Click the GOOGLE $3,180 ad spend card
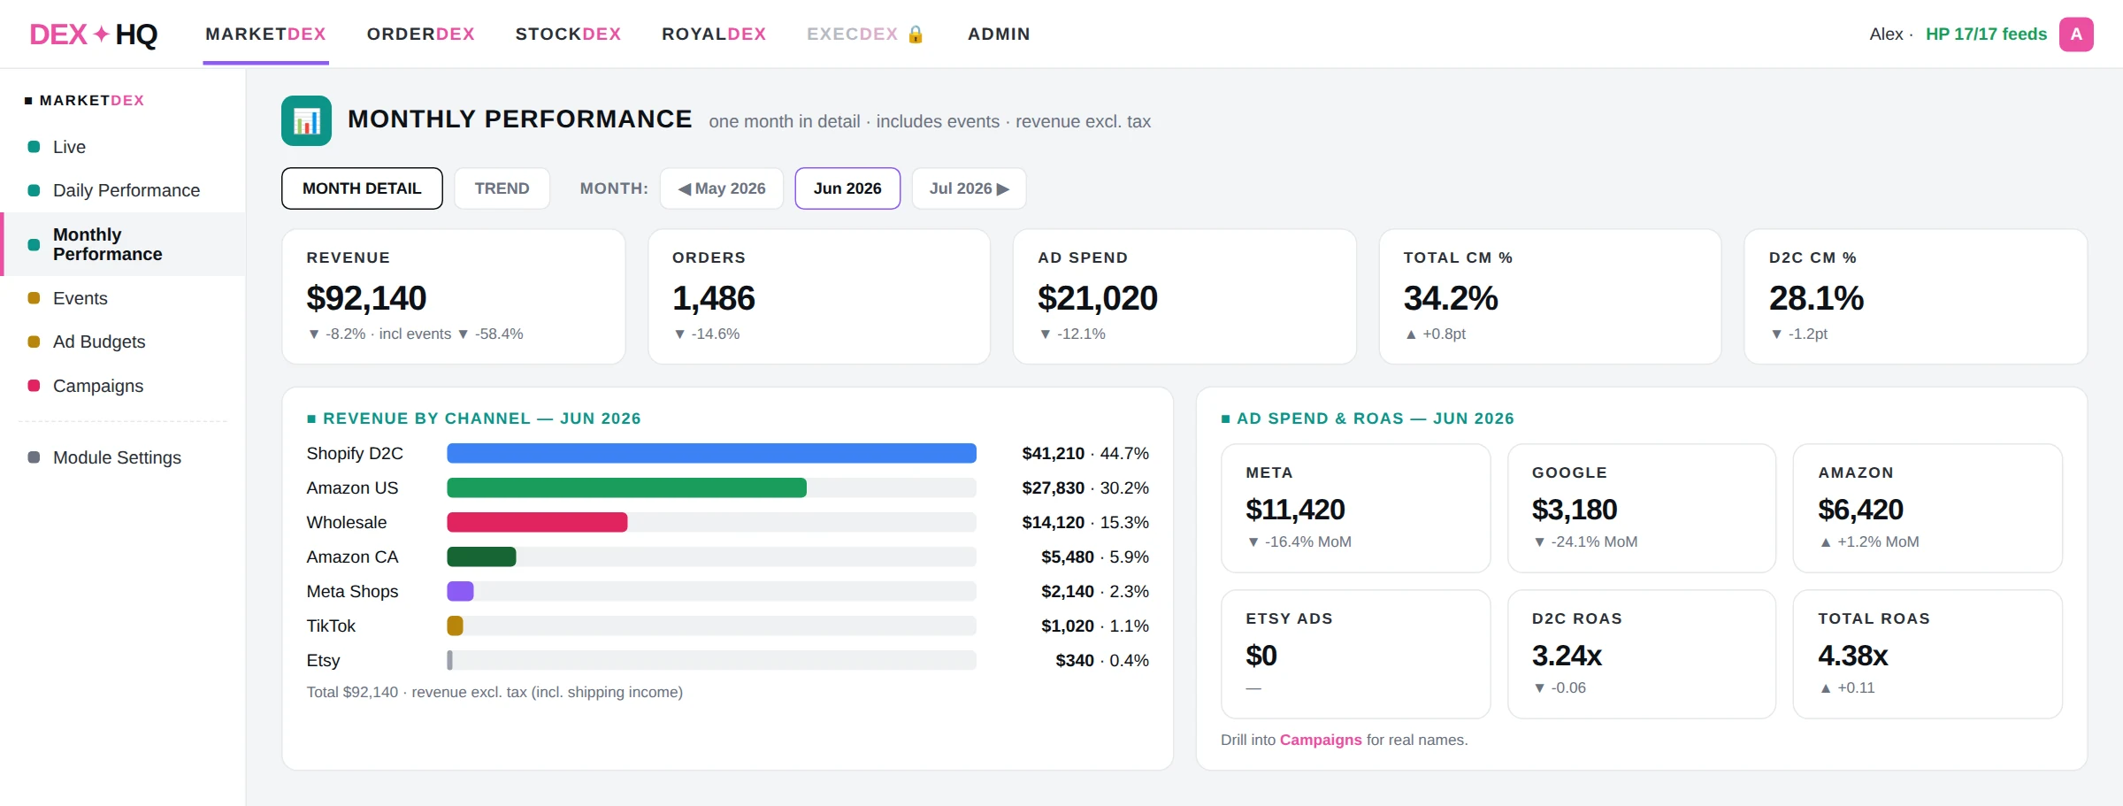This screenshot has width=2123, height=806. (x=1642, y=508)
